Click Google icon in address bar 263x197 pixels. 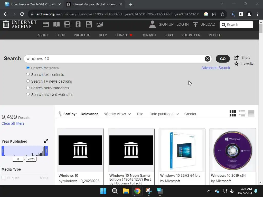click(x=206, y=14)
